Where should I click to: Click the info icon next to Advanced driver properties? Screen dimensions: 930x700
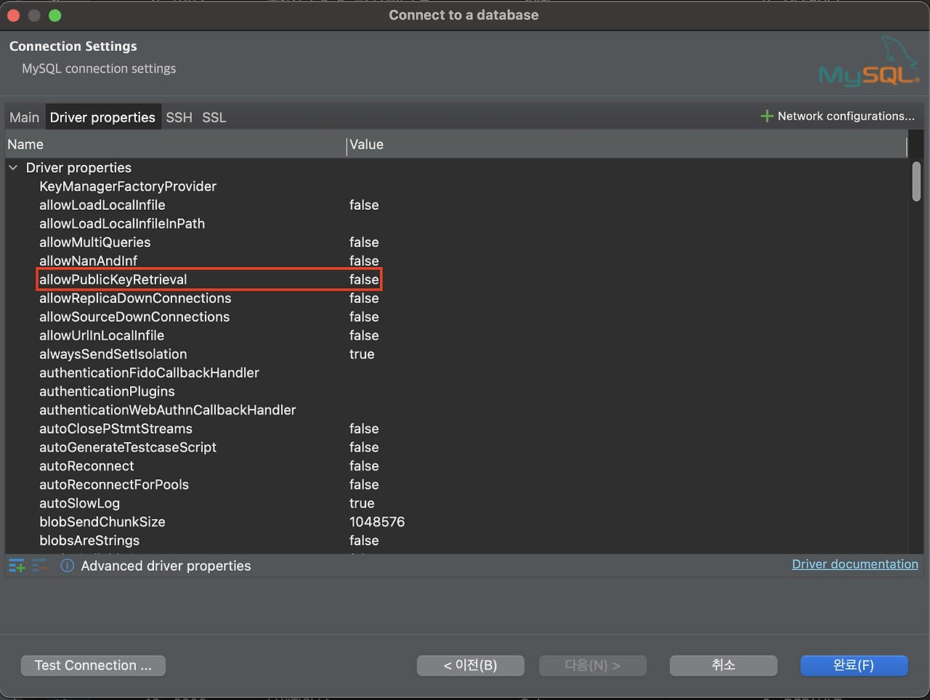pos(66,566)
